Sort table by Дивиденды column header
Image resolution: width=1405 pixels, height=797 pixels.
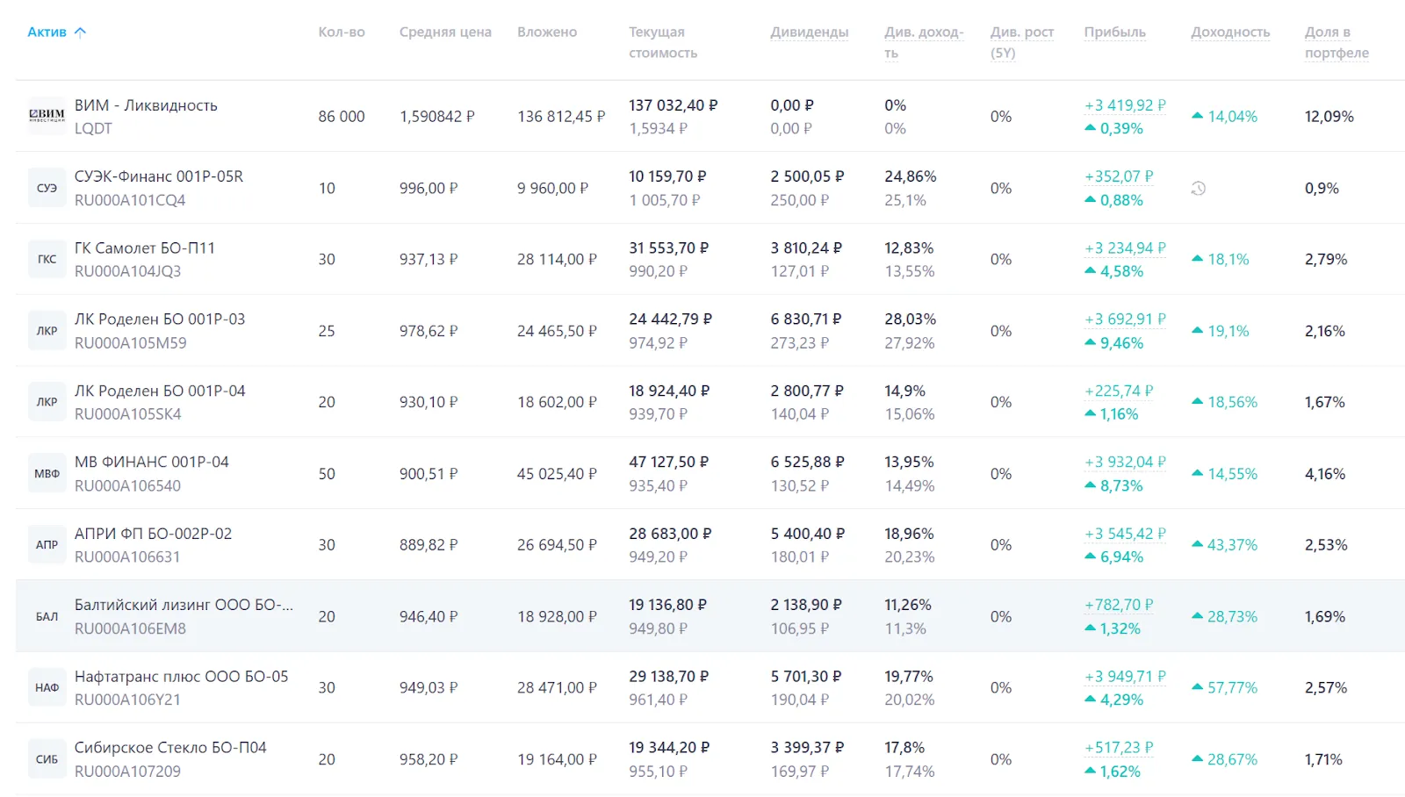click(809, 32)
